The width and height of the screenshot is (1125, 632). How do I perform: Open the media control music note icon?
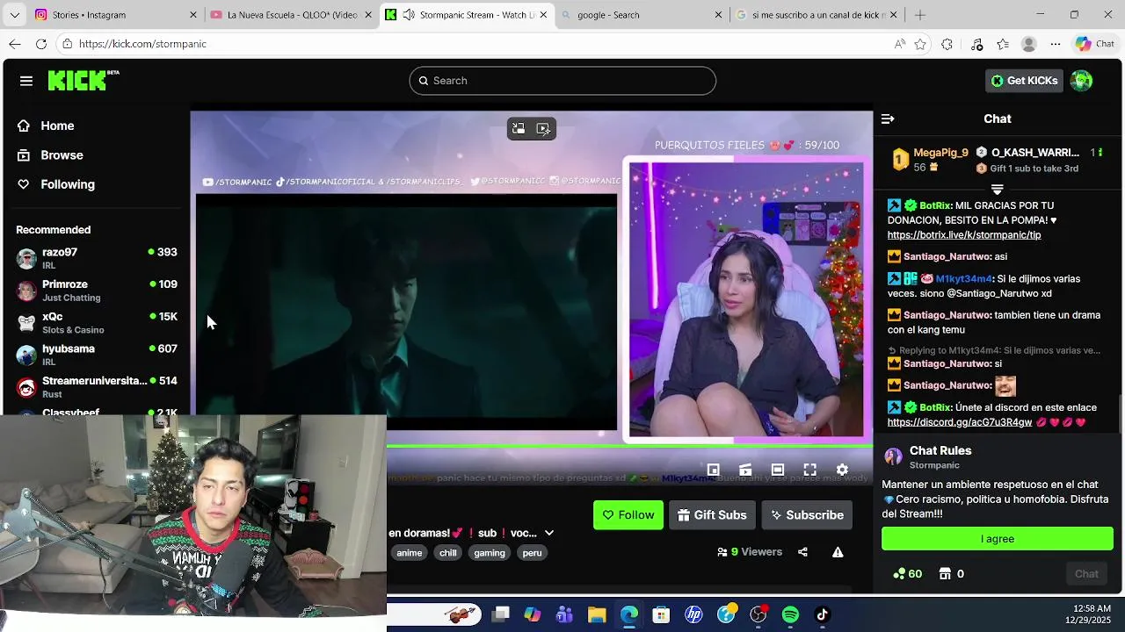pyautogui.click(x=976, y=44)
